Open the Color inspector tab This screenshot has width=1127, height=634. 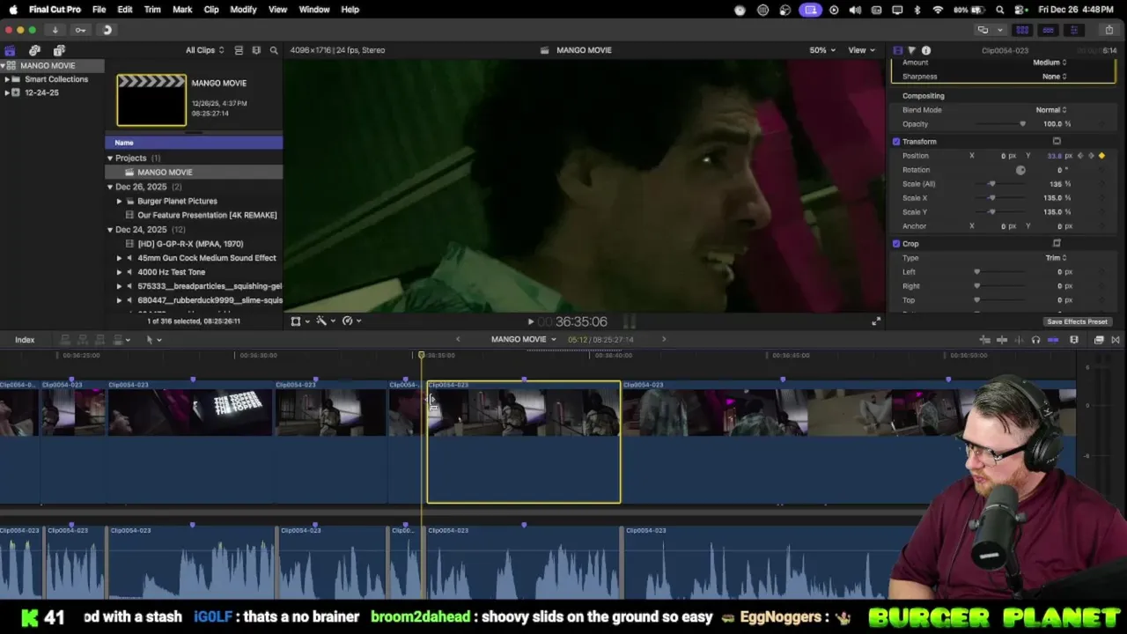click(911, 50)
